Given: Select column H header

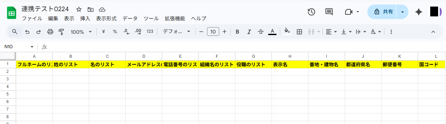Looking at the screenshot, I should [290, 56].
